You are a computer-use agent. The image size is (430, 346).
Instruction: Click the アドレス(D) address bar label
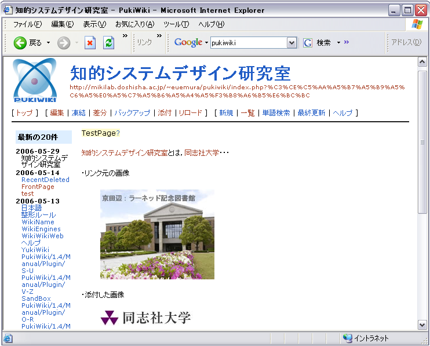click(x=406, y=42)
